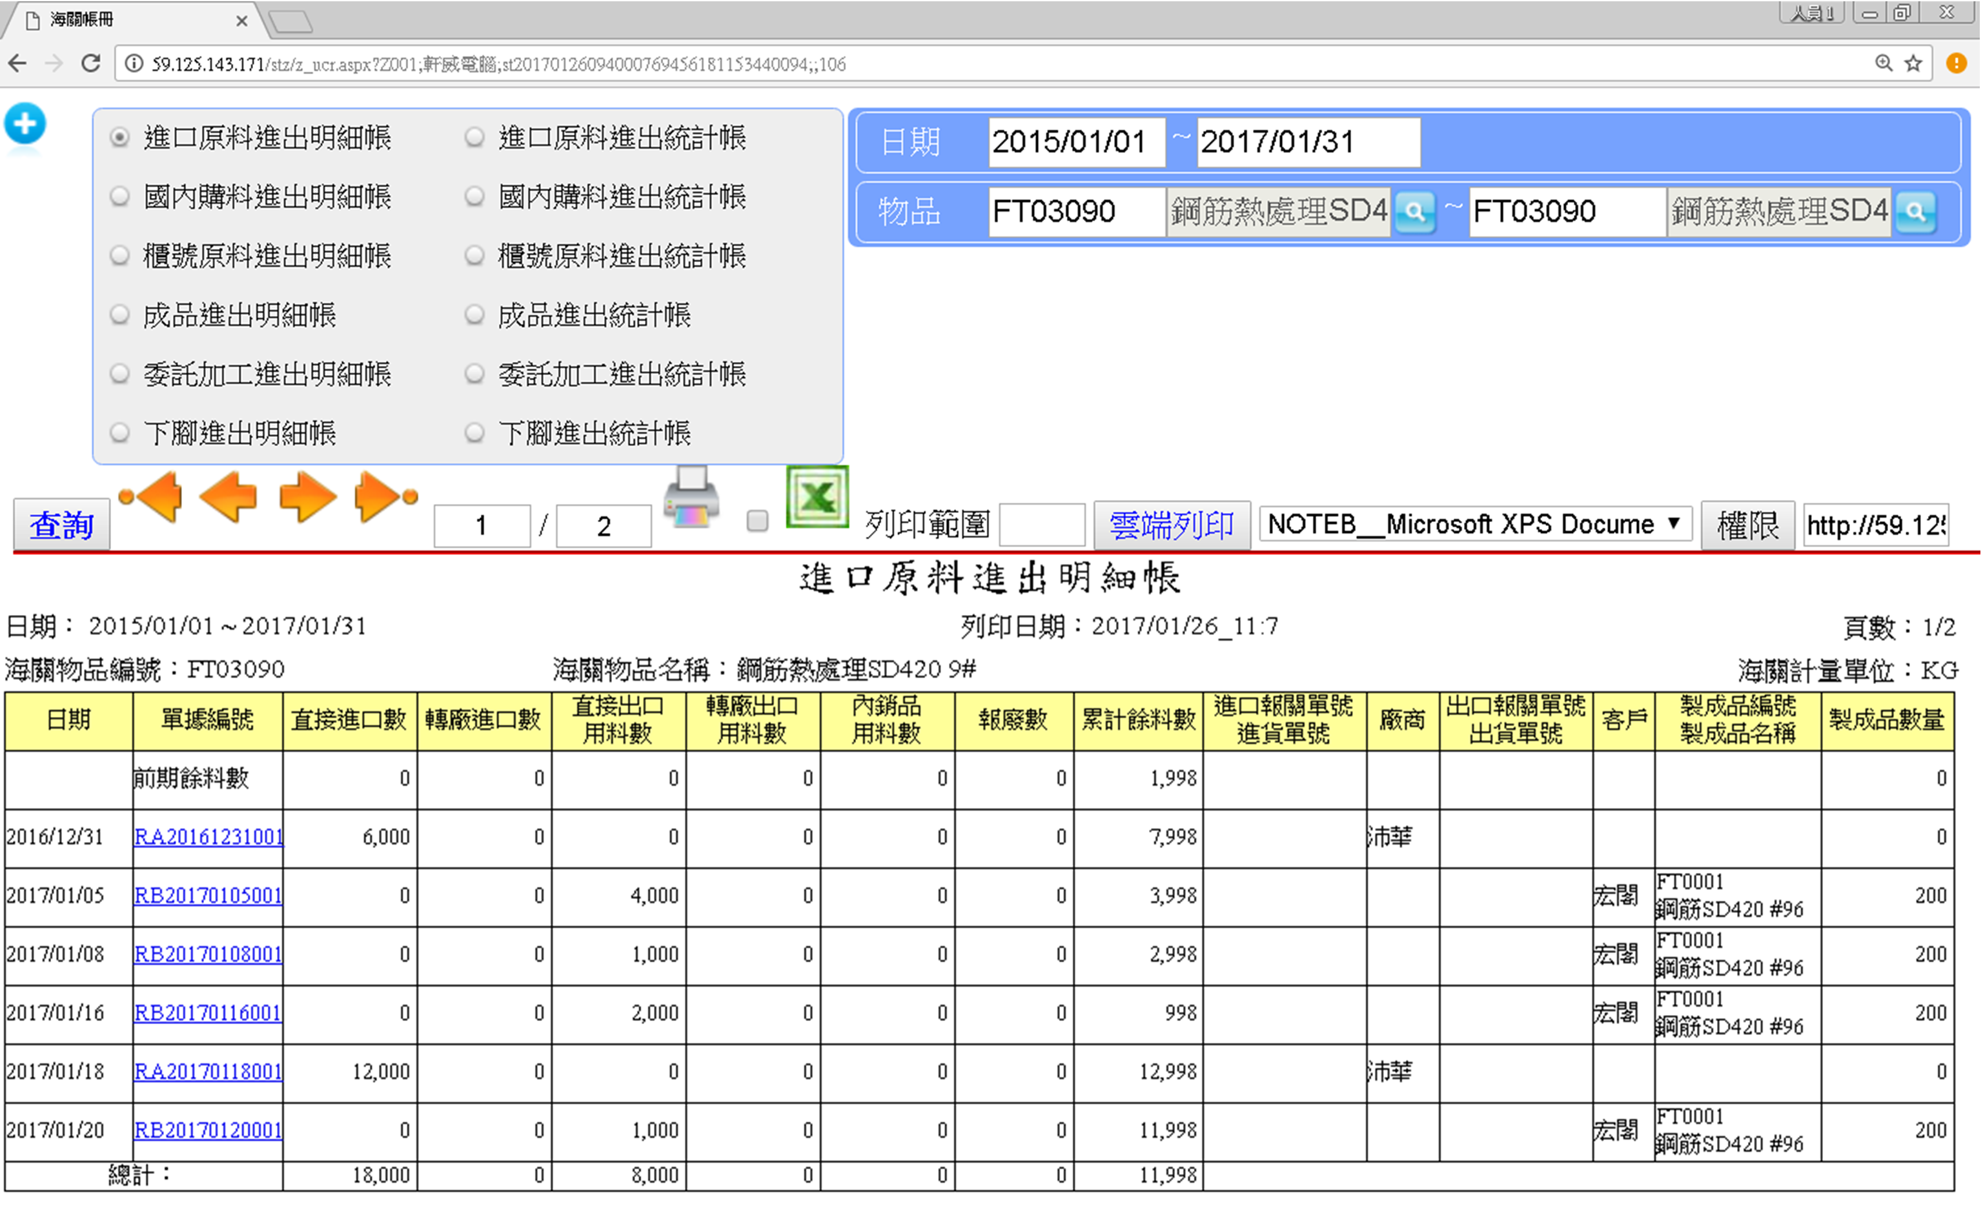This screenshot has width=1983, height=1208.
Task: Export report with the Excel icon
Action: click(818, 497)
